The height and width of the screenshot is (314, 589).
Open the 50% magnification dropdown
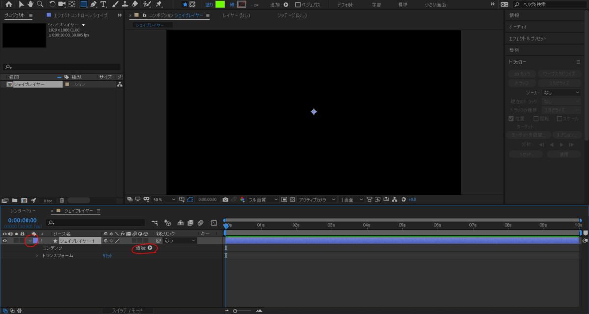pos(164,200)
